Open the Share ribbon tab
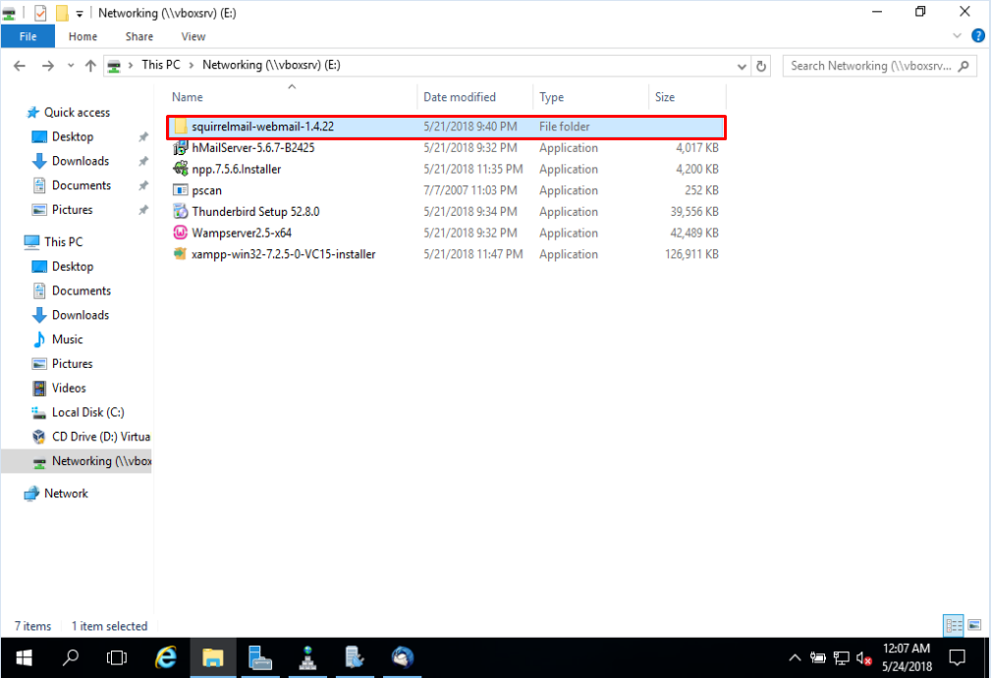991x678 pixels. point(139,36)
